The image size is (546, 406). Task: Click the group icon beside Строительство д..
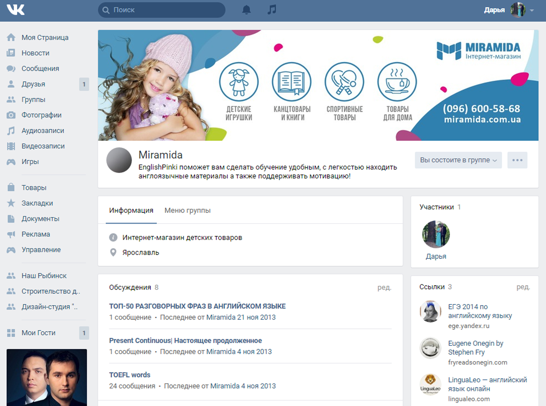pos(11,291)
